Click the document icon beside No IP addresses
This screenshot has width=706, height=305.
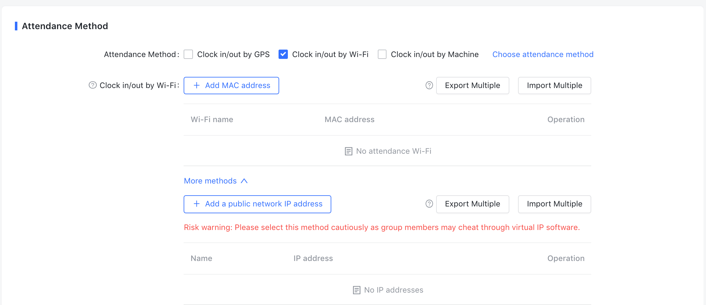coord(356,290)
